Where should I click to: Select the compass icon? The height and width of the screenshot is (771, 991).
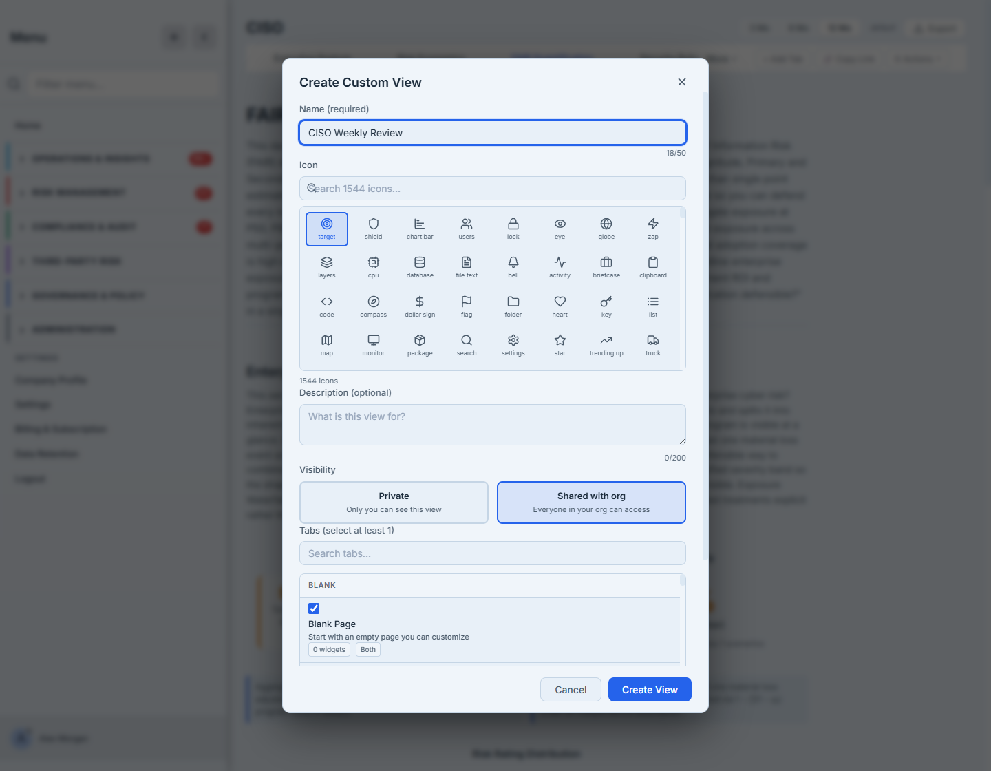tap(374, 307)
